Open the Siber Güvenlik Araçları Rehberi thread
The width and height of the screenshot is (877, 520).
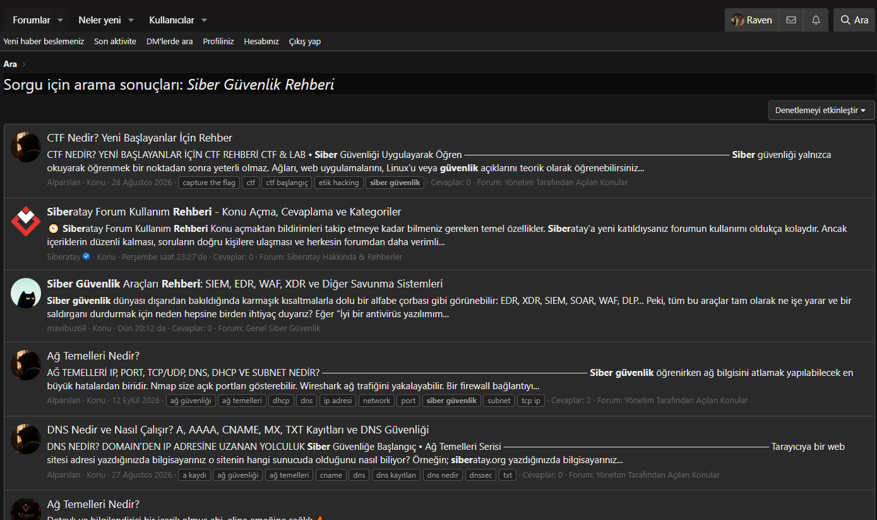tap(245, 284)
